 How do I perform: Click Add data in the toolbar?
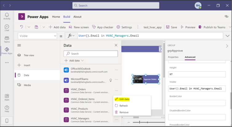point(57,27)
